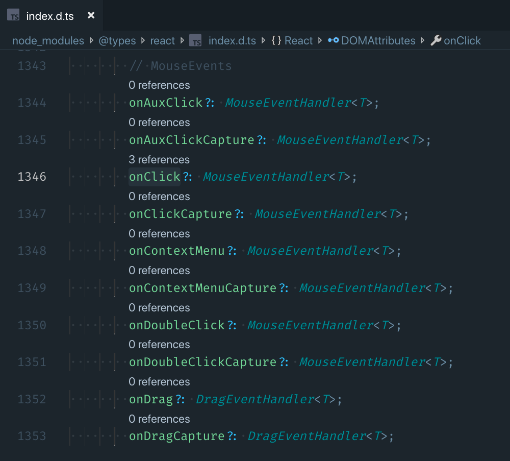Click the namespace braces icon before React
The width and height of the screenshot is (510, 461).
tap(276, 41)
